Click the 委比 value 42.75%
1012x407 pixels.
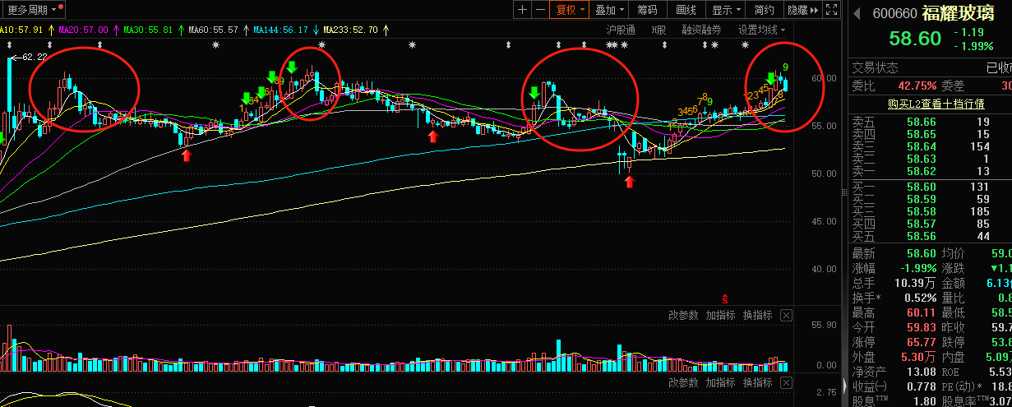[917, 86]
